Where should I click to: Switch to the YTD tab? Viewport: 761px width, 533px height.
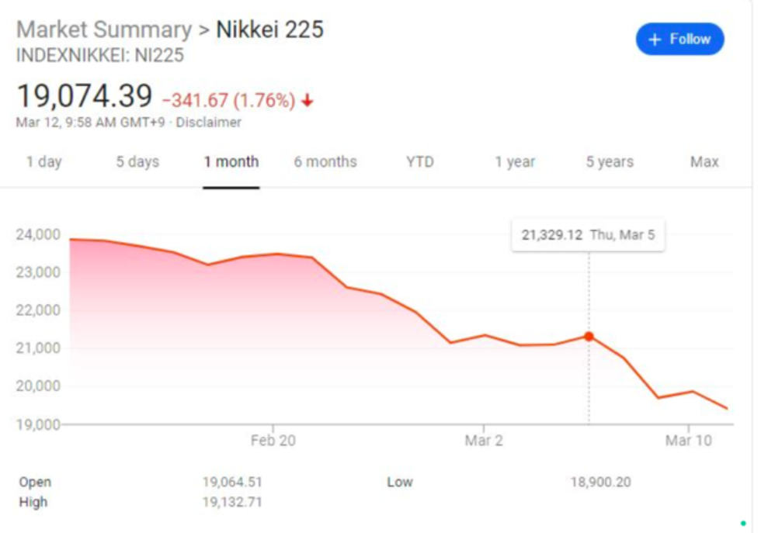[420, 162]
